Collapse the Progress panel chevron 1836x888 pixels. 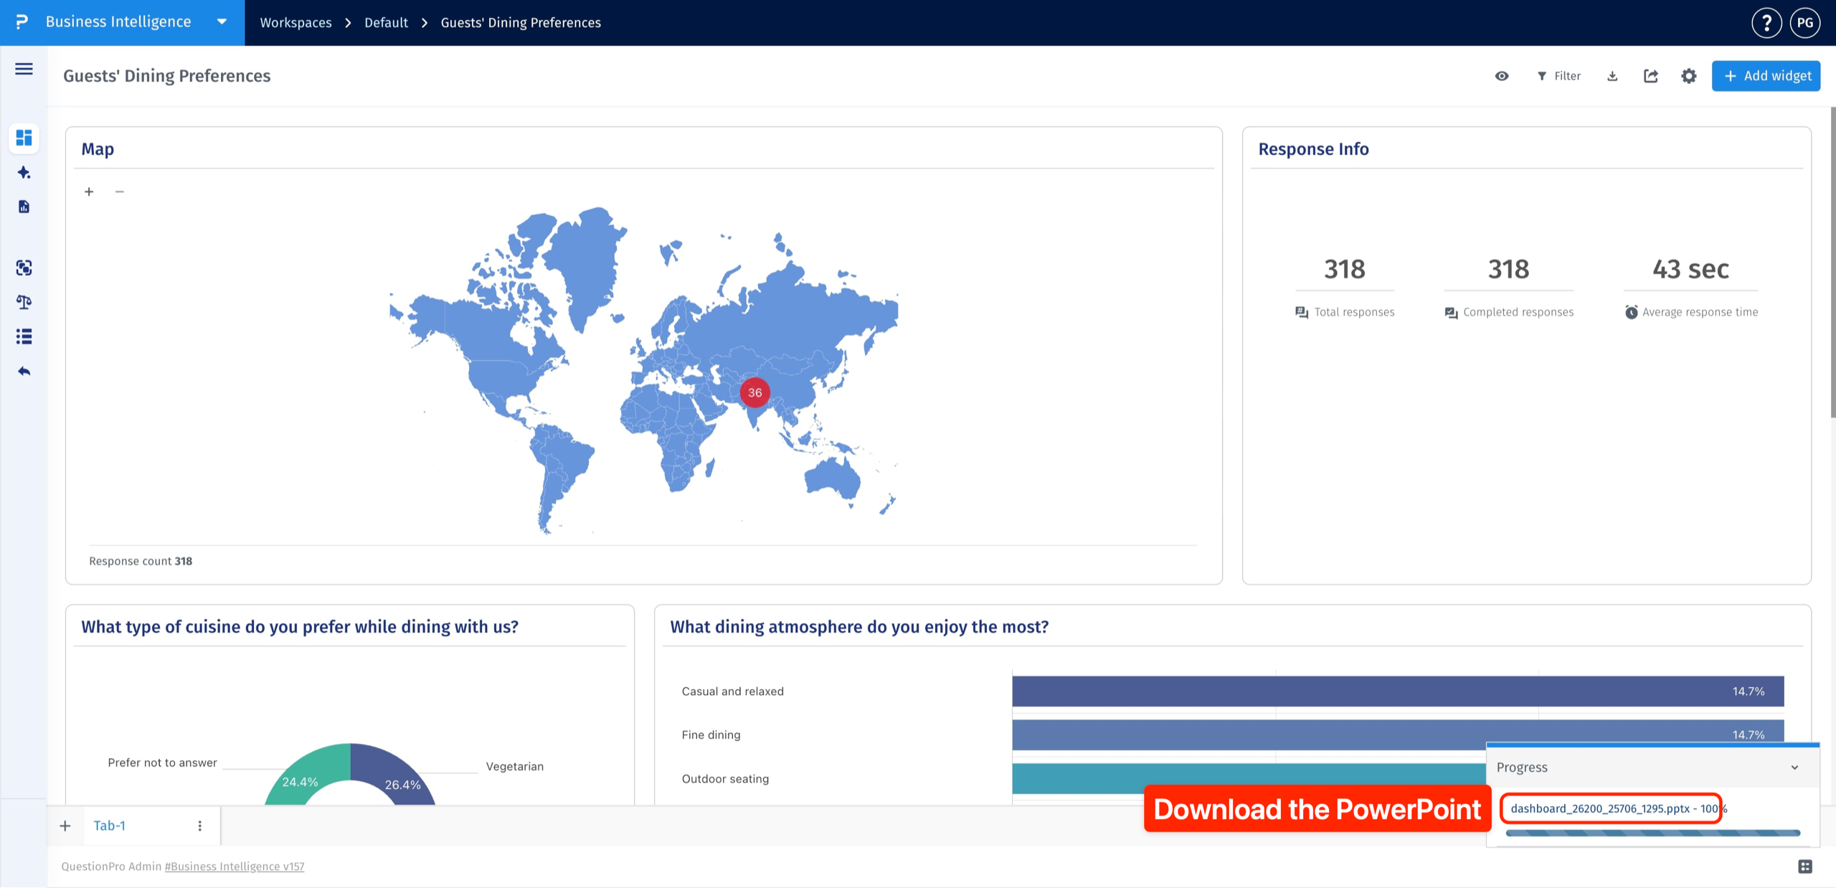(x=1794, y=767)
